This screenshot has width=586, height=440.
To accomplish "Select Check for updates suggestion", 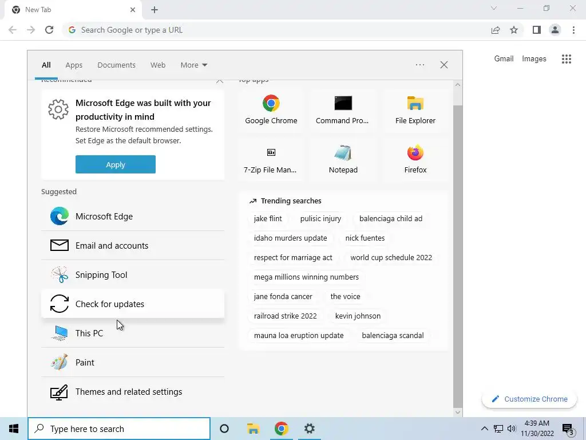I will (133, 304).
